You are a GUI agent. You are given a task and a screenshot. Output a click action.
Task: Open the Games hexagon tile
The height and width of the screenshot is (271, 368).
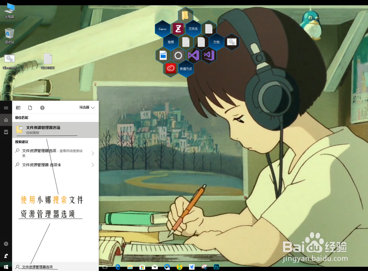(162, 29)
